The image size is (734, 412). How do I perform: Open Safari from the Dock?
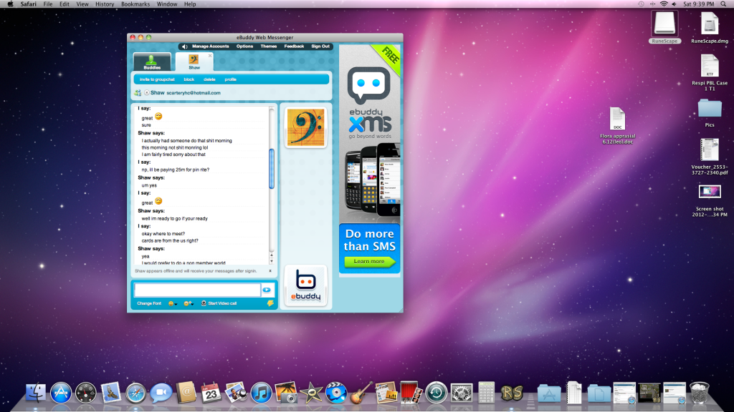[x=135, y=393]
